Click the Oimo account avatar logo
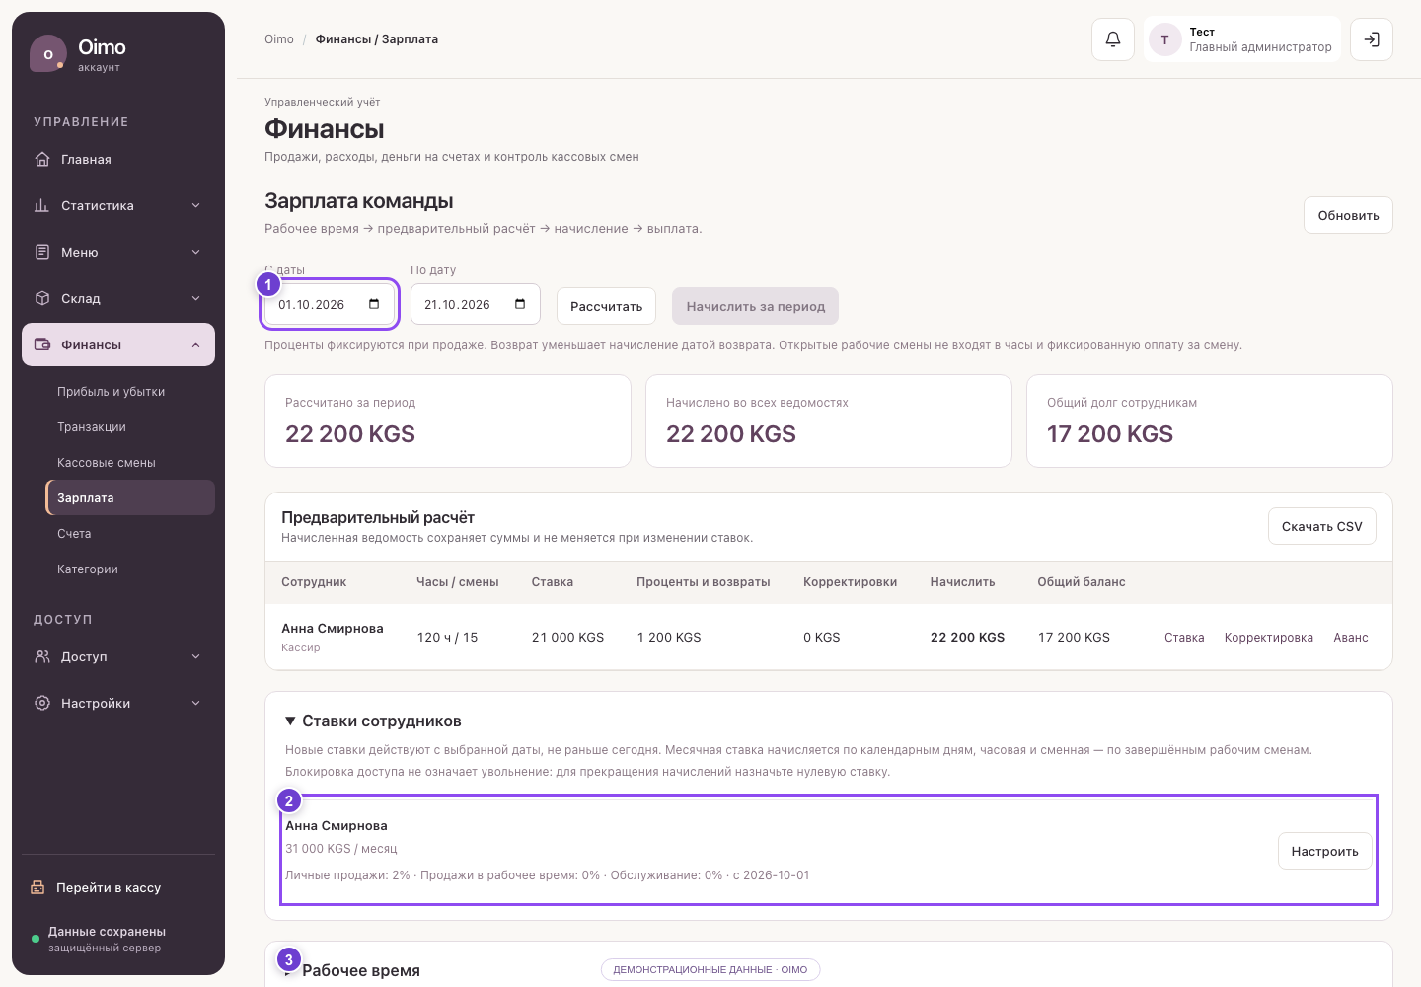This screenshot has height=987, width=1421. 48,54
